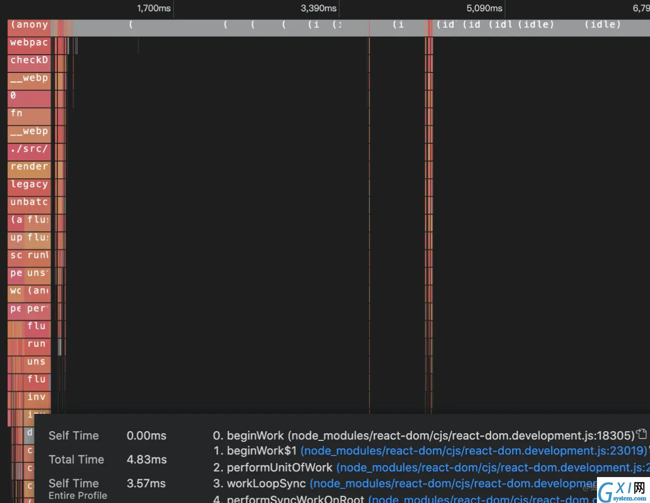650x503 pixels.
Task: Select the '0. beginWork' stack entry
Action: pos(424,435)
